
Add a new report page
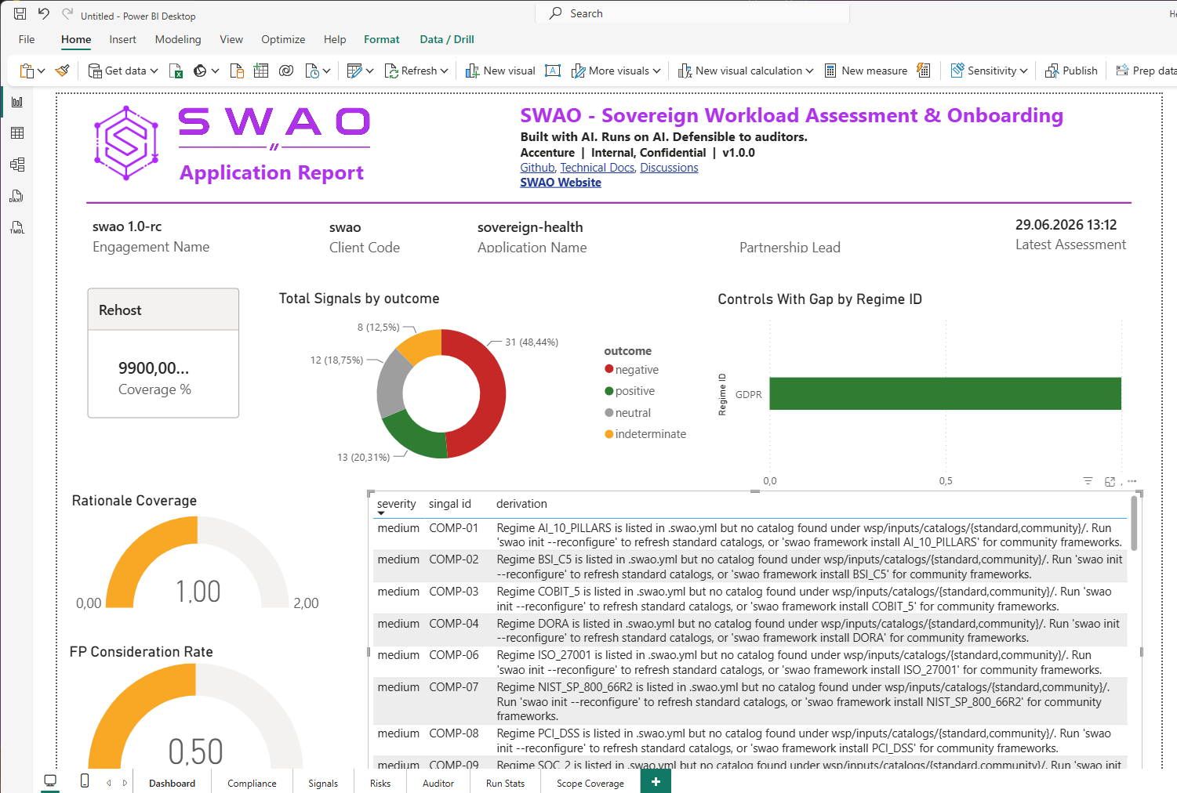point(656,781)
